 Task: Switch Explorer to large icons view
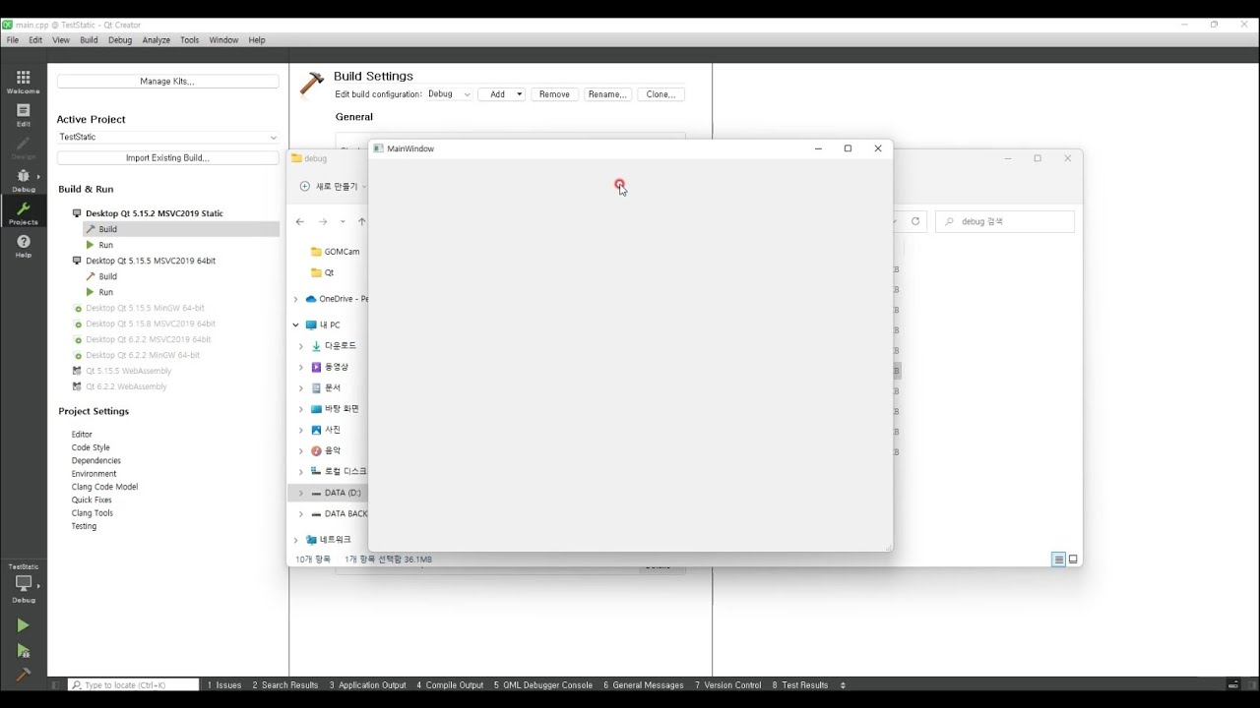point(1073,560)
